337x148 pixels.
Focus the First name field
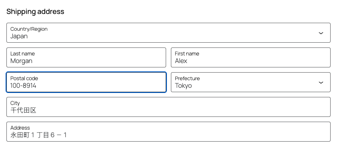pos(251,57)
